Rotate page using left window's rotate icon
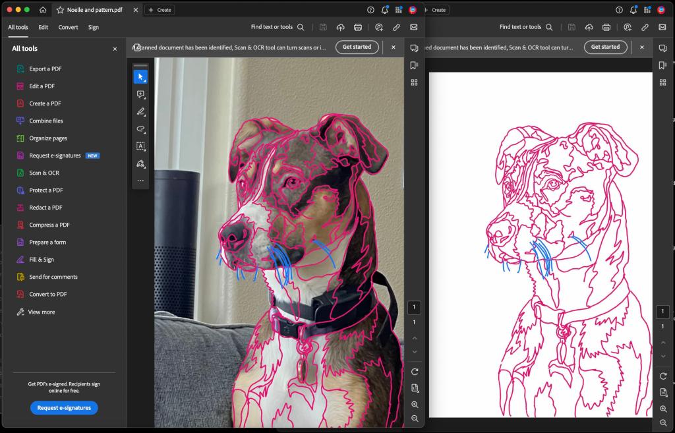This screenshot has width=675, height=433. (x=414, y=372)
